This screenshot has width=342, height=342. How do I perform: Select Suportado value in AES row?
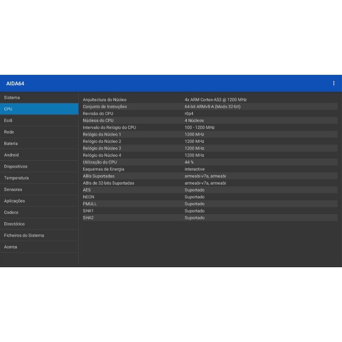[195, 190]
